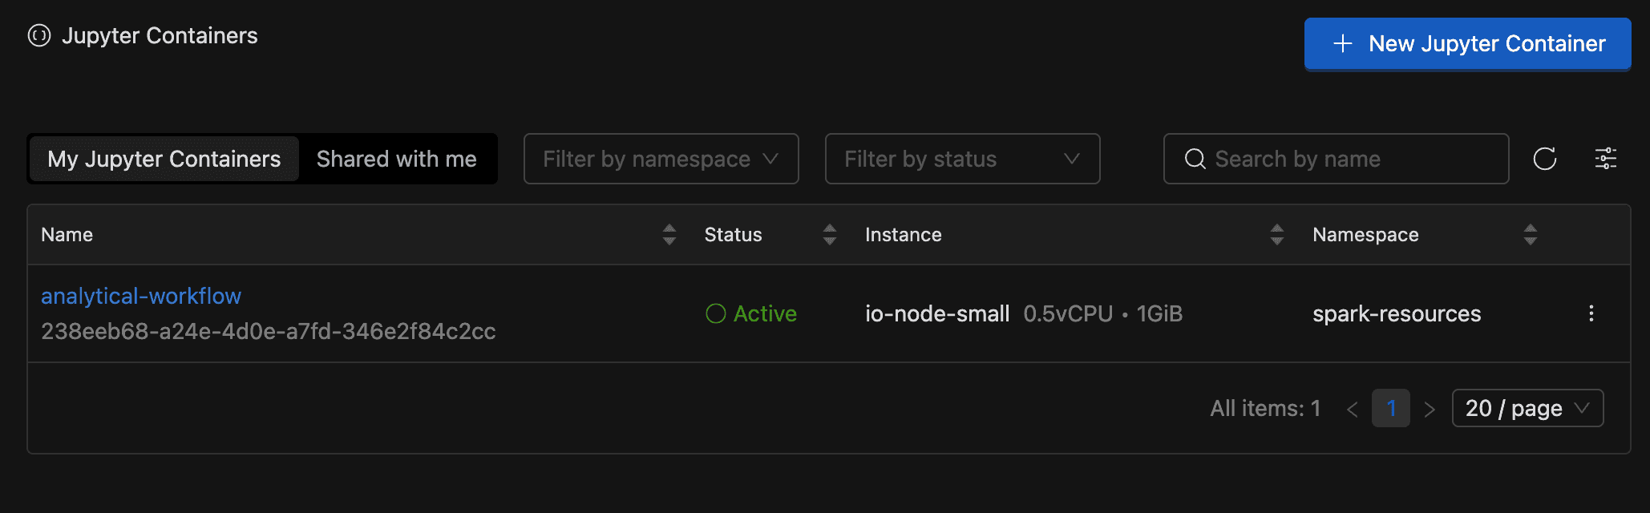The image size is (1650, 513).
Task: Sort the table by Instance column
Action: 1276,235
